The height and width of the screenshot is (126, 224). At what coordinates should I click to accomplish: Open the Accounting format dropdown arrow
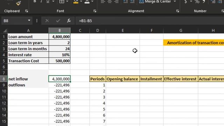[x=191, y=1]
